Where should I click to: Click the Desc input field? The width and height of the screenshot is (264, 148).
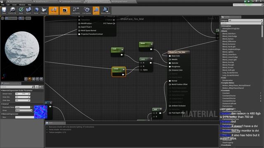tap(25, 117)
